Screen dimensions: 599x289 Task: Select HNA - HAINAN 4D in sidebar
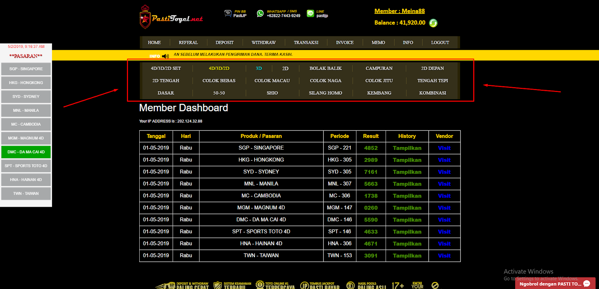point(26,179)
